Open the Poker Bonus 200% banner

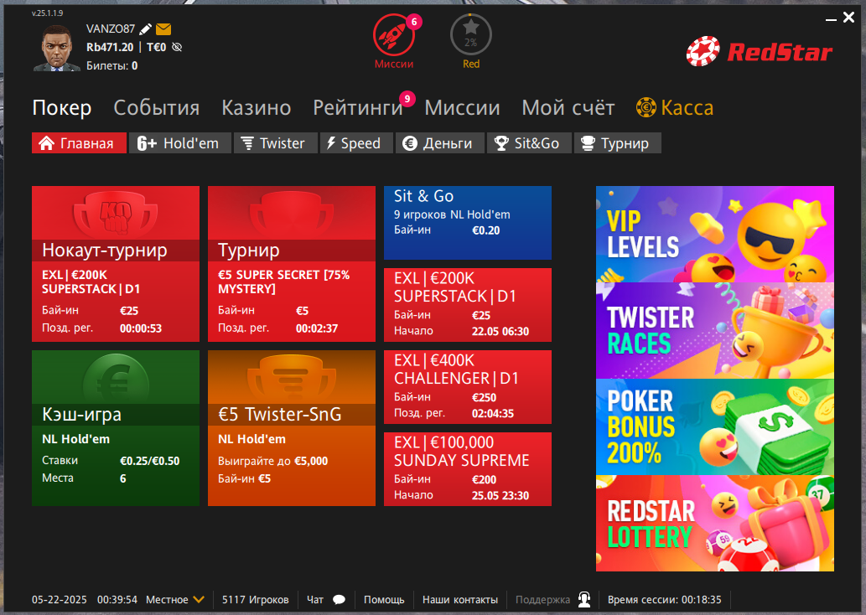pos(714,426)
